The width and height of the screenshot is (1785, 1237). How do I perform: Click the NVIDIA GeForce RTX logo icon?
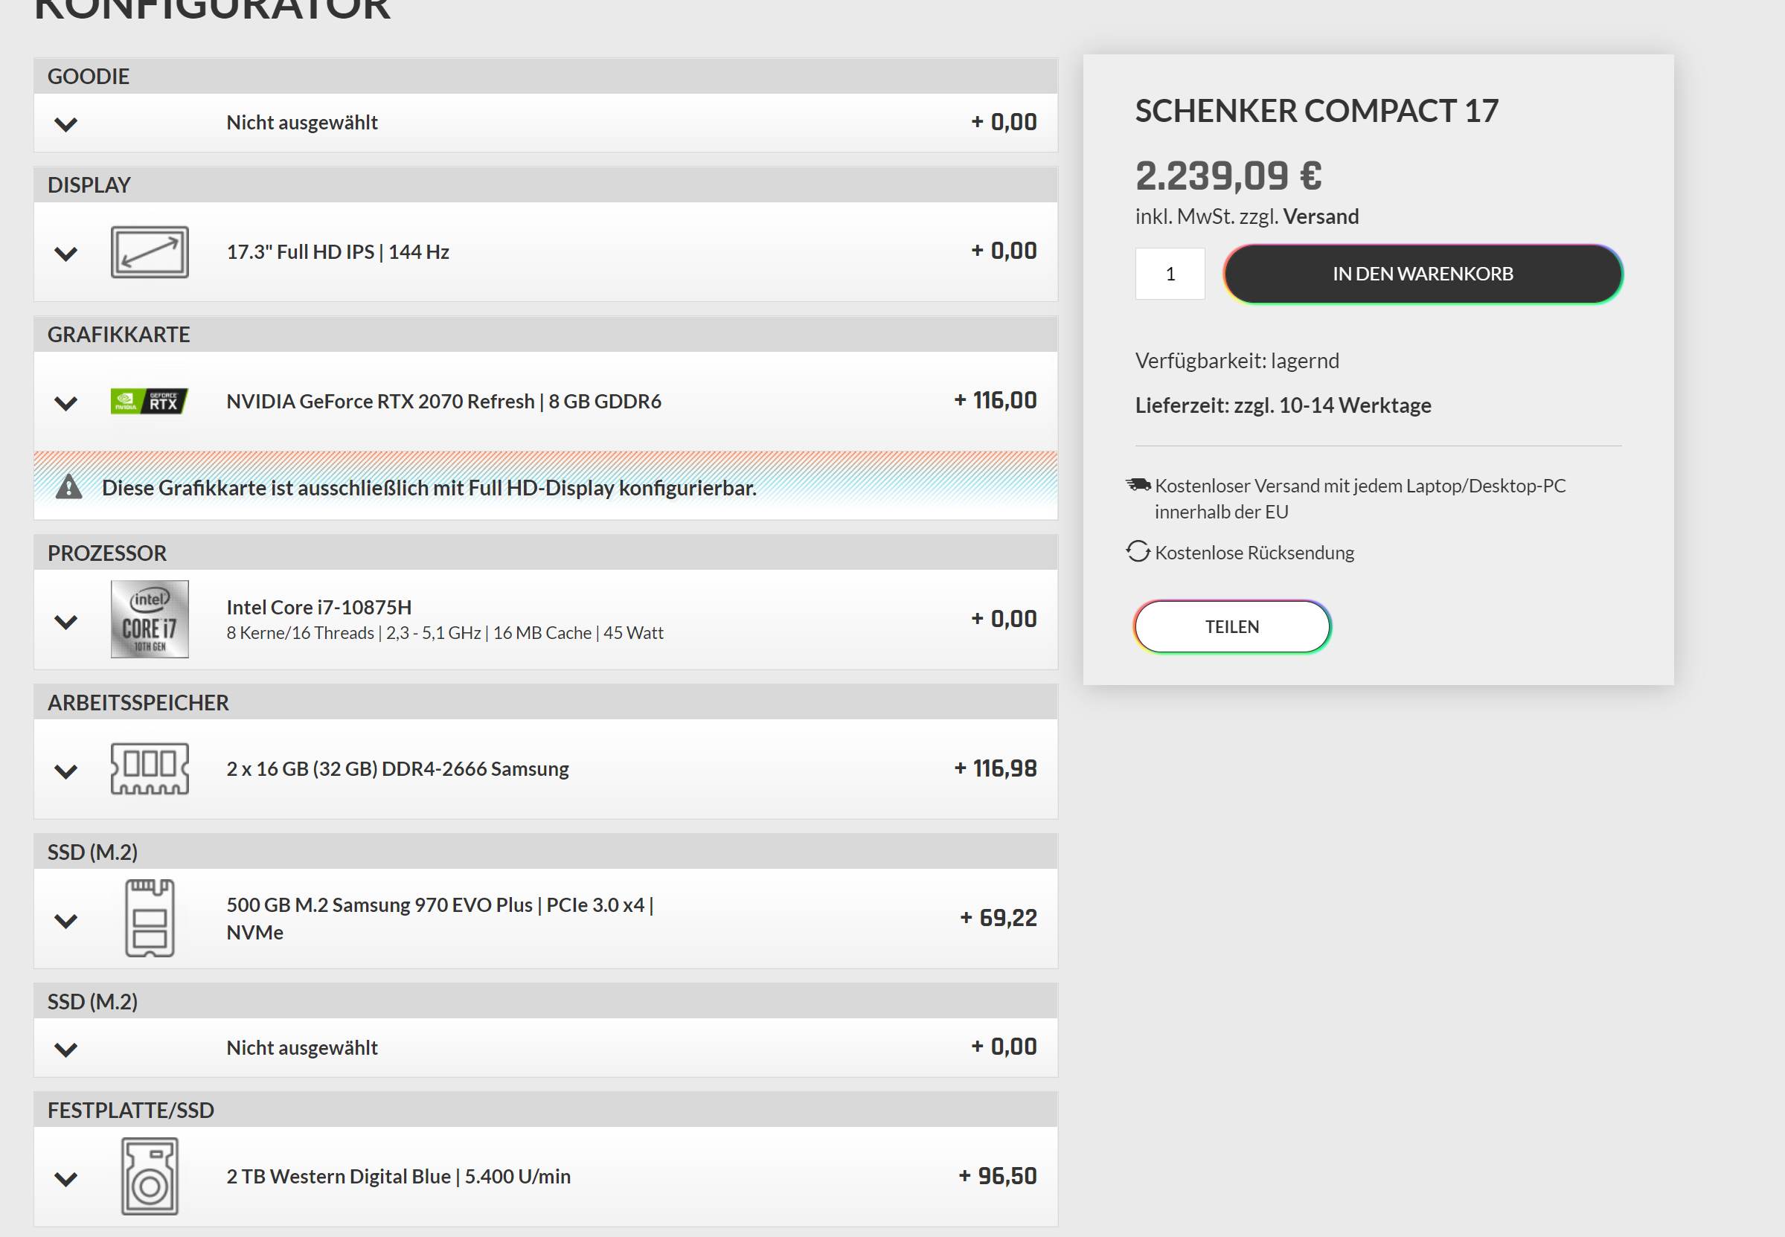150,402
